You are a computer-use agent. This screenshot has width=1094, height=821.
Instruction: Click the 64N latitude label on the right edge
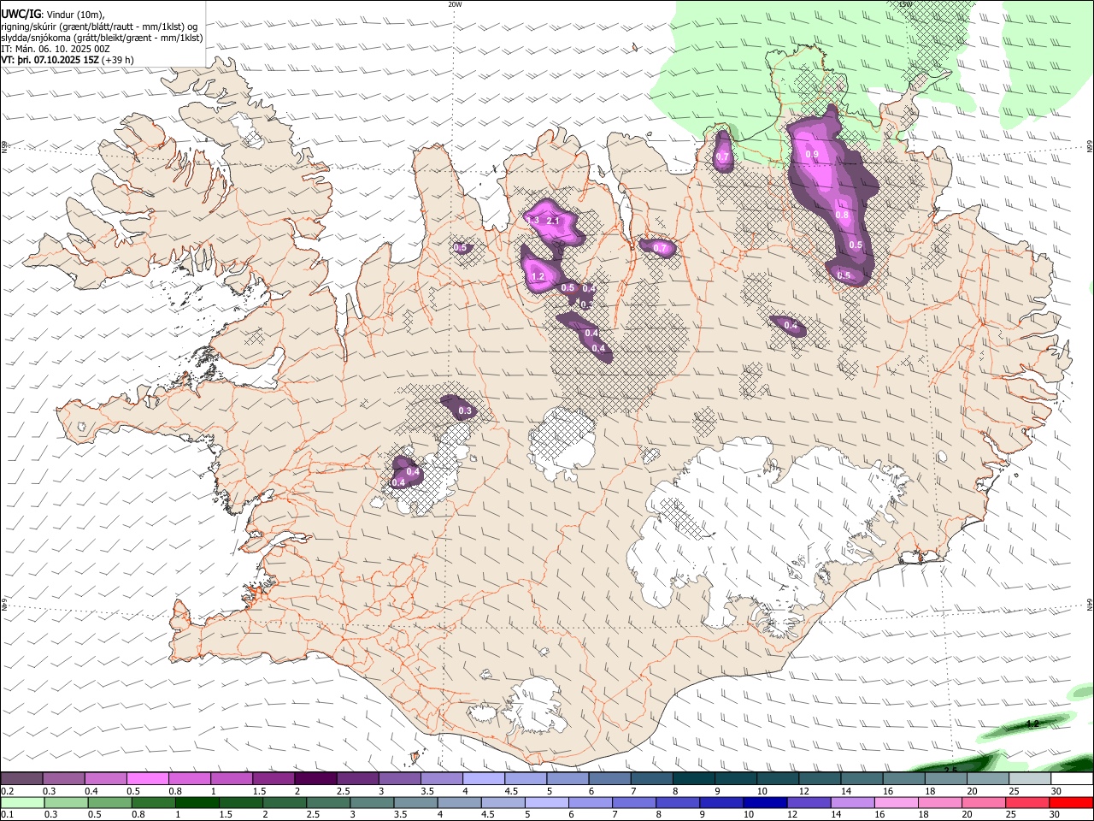coord(1090,605)
